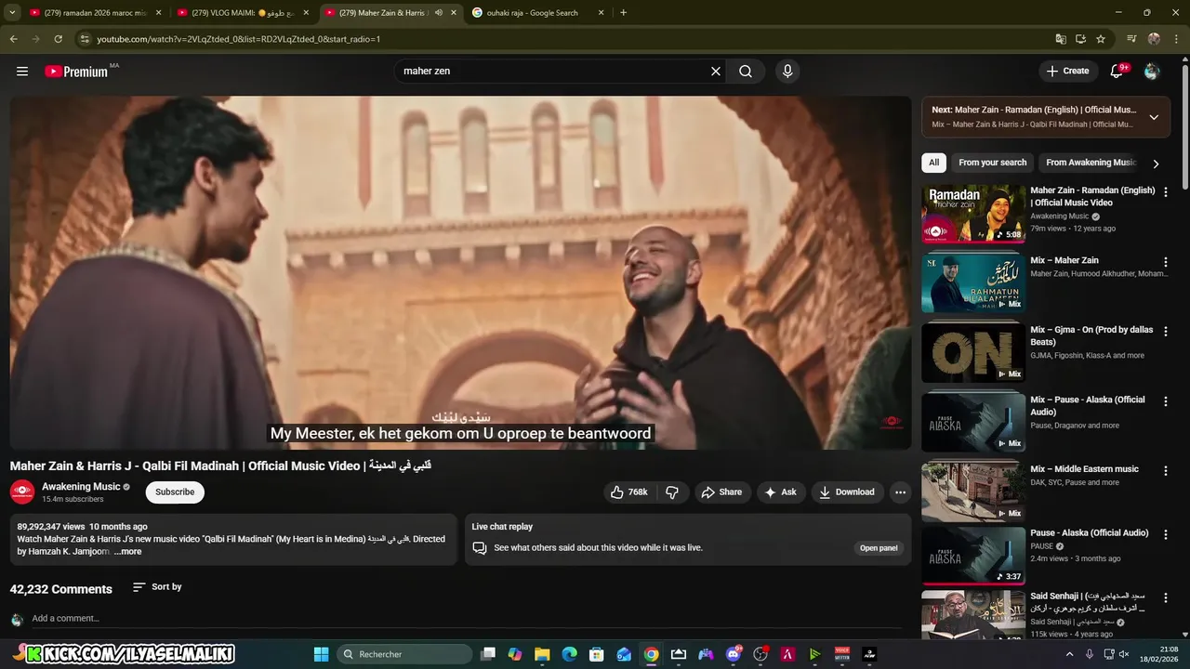Open options for Mix – Middle Eastern music

pyautogui.click(x=1166, y=471)
